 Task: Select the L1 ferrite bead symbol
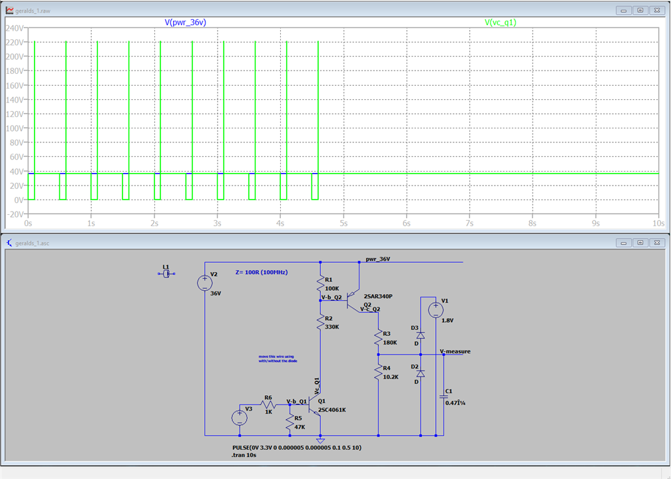tap(166, 273)
